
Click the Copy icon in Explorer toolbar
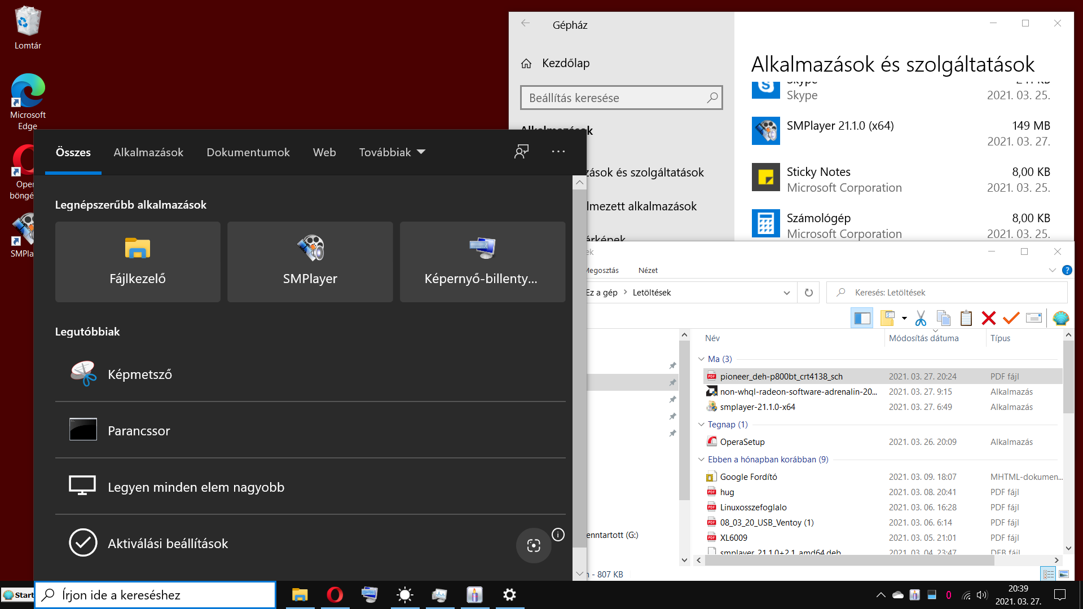click(x=943, y=319)
